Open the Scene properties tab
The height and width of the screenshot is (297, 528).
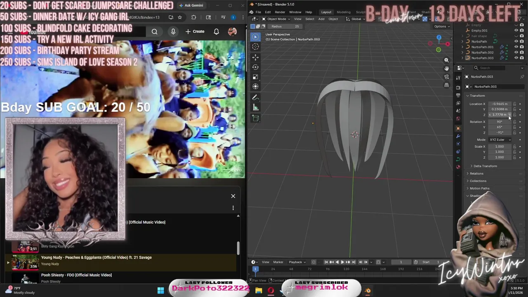pyautogui.click(x=458, y=111)
